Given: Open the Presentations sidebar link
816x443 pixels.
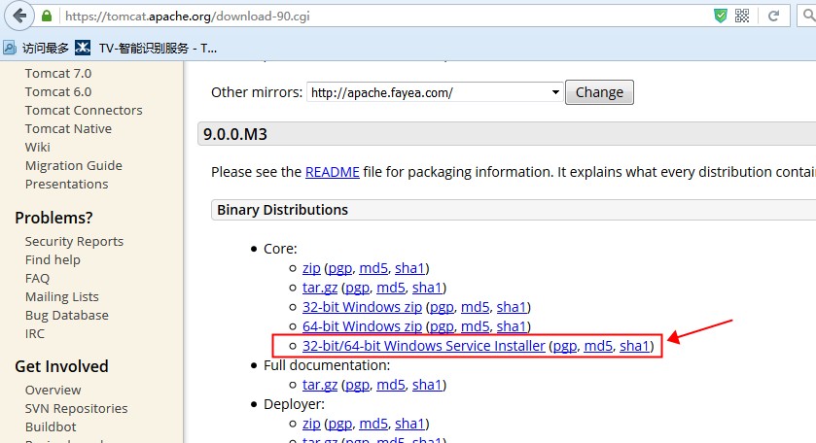Looking at the screenshot, I should pyautogui.click(x=66, y=184).
